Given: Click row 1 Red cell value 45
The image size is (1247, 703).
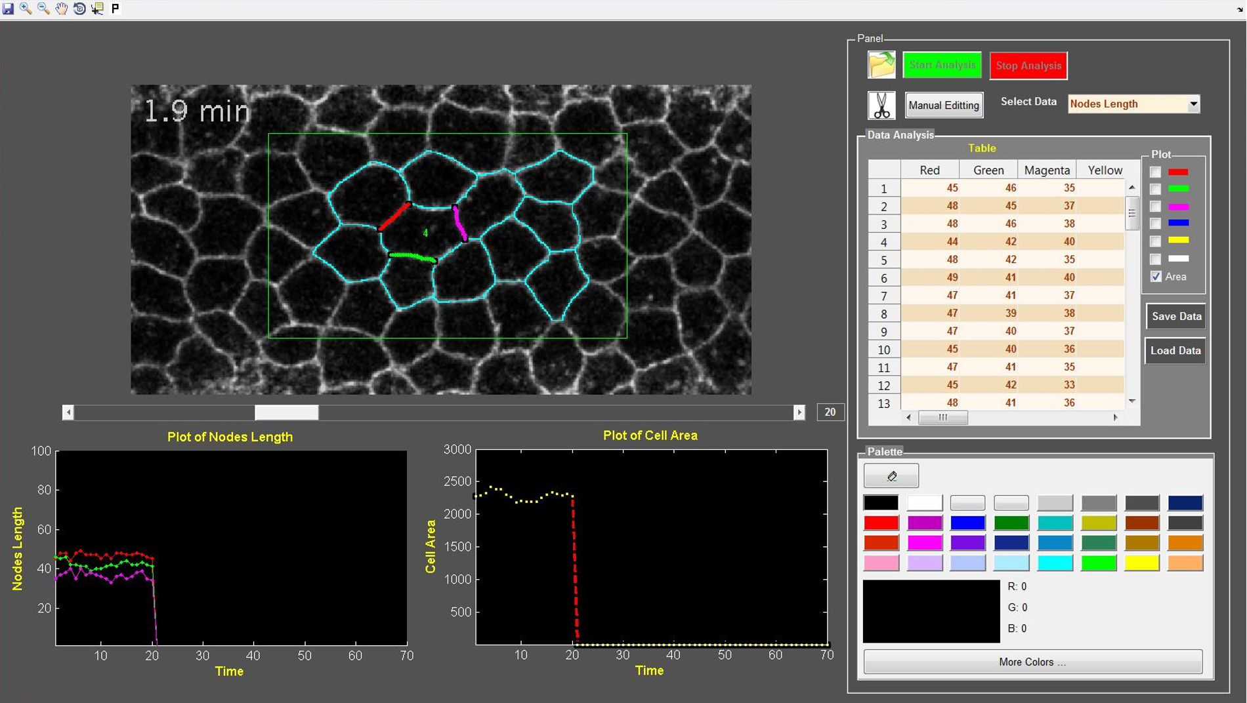Looking at the screenshot, I should tap(929, 188).
